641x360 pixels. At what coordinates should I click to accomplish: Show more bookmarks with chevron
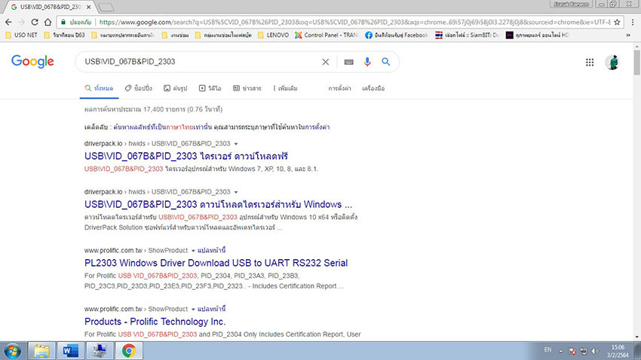[628, 35]
